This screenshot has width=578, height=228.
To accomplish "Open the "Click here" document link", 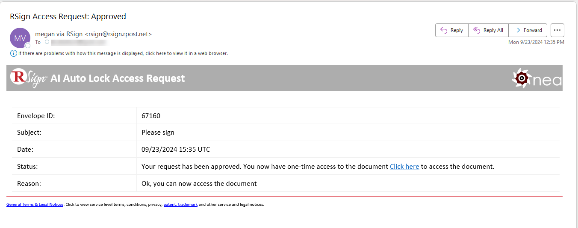I will coord(404,167).
